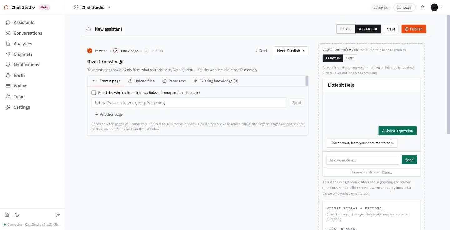Open the Team people icon
Viewport: 450px width, 230px height.
point(8,96)
